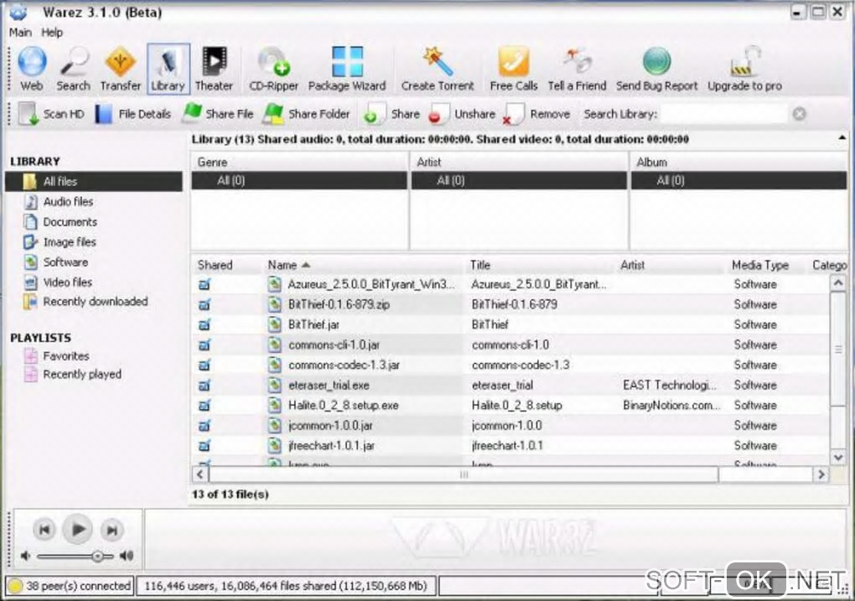Click Tell a Friend icon
This screenshot has width=855, height=601.
point(578,60)
